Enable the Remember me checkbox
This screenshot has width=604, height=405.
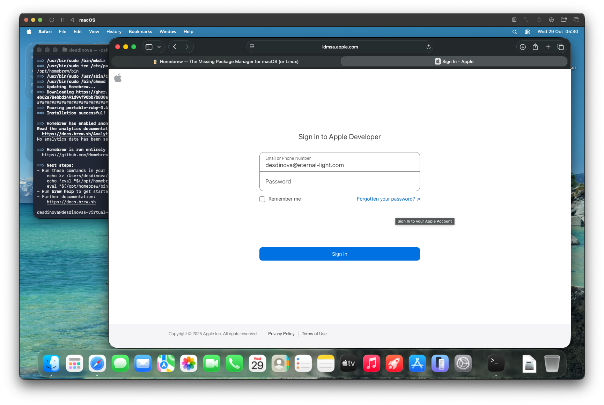point(262,199)
